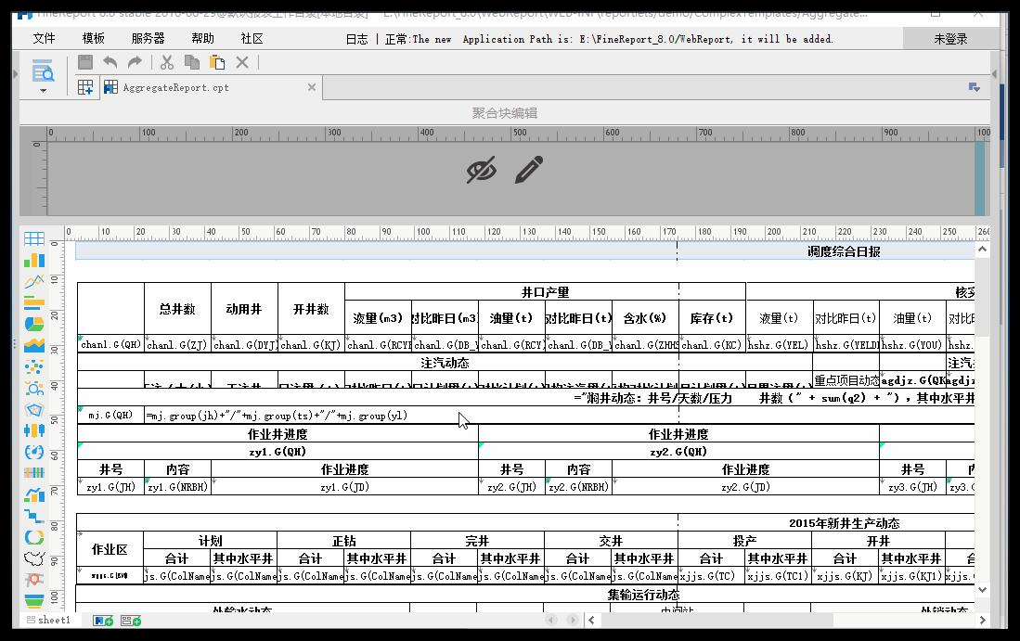
Task: Click the Undo arrow icon
Action: [110, 62]
